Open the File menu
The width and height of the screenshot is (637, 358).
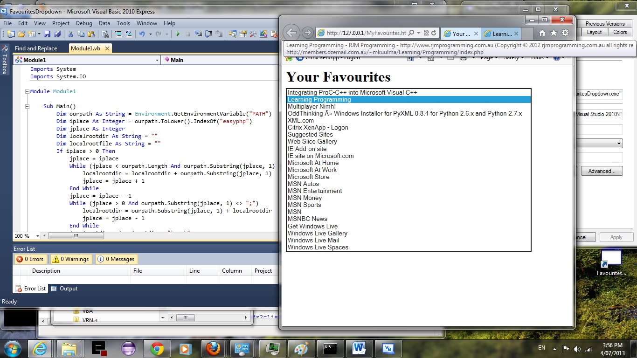pos(7,23)
